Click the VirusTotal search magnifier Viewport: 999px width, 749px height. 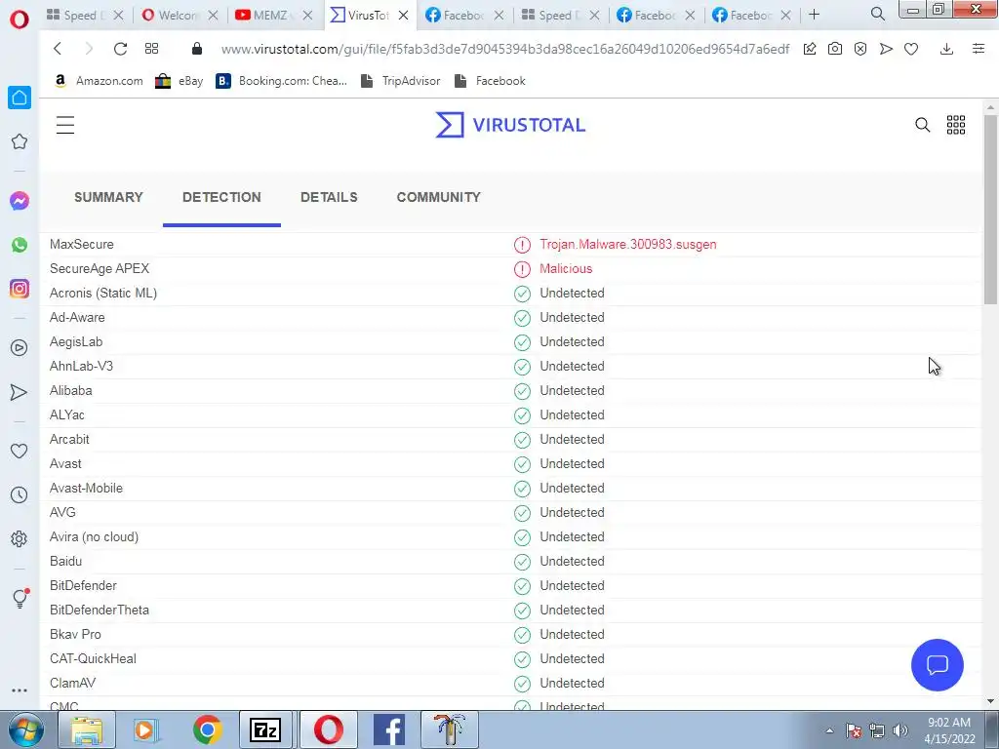pyautogui.click(x=923, y=125)
